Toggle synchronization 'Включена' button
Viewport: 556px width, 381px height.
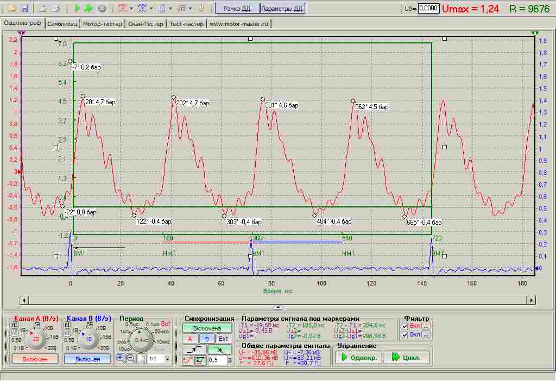tap(207, 328)
